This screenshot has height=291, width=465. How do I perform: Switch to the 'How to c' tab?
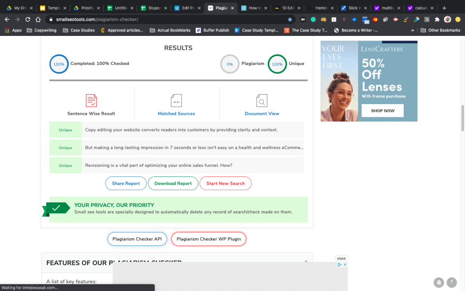[x=253, y=8]
